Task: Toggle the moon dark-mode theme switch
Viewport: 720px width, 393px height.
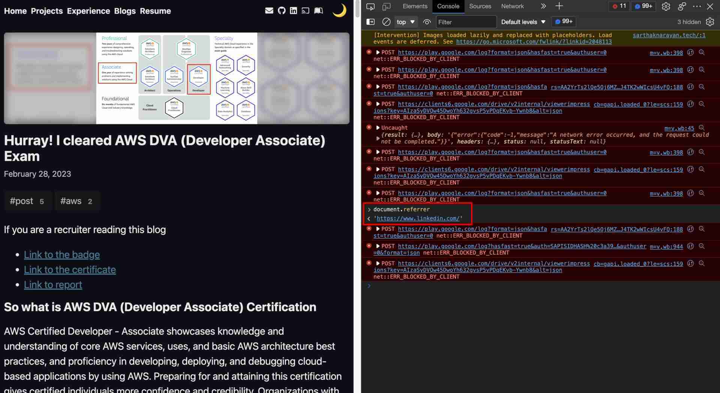Action: [x=339, y=10]
